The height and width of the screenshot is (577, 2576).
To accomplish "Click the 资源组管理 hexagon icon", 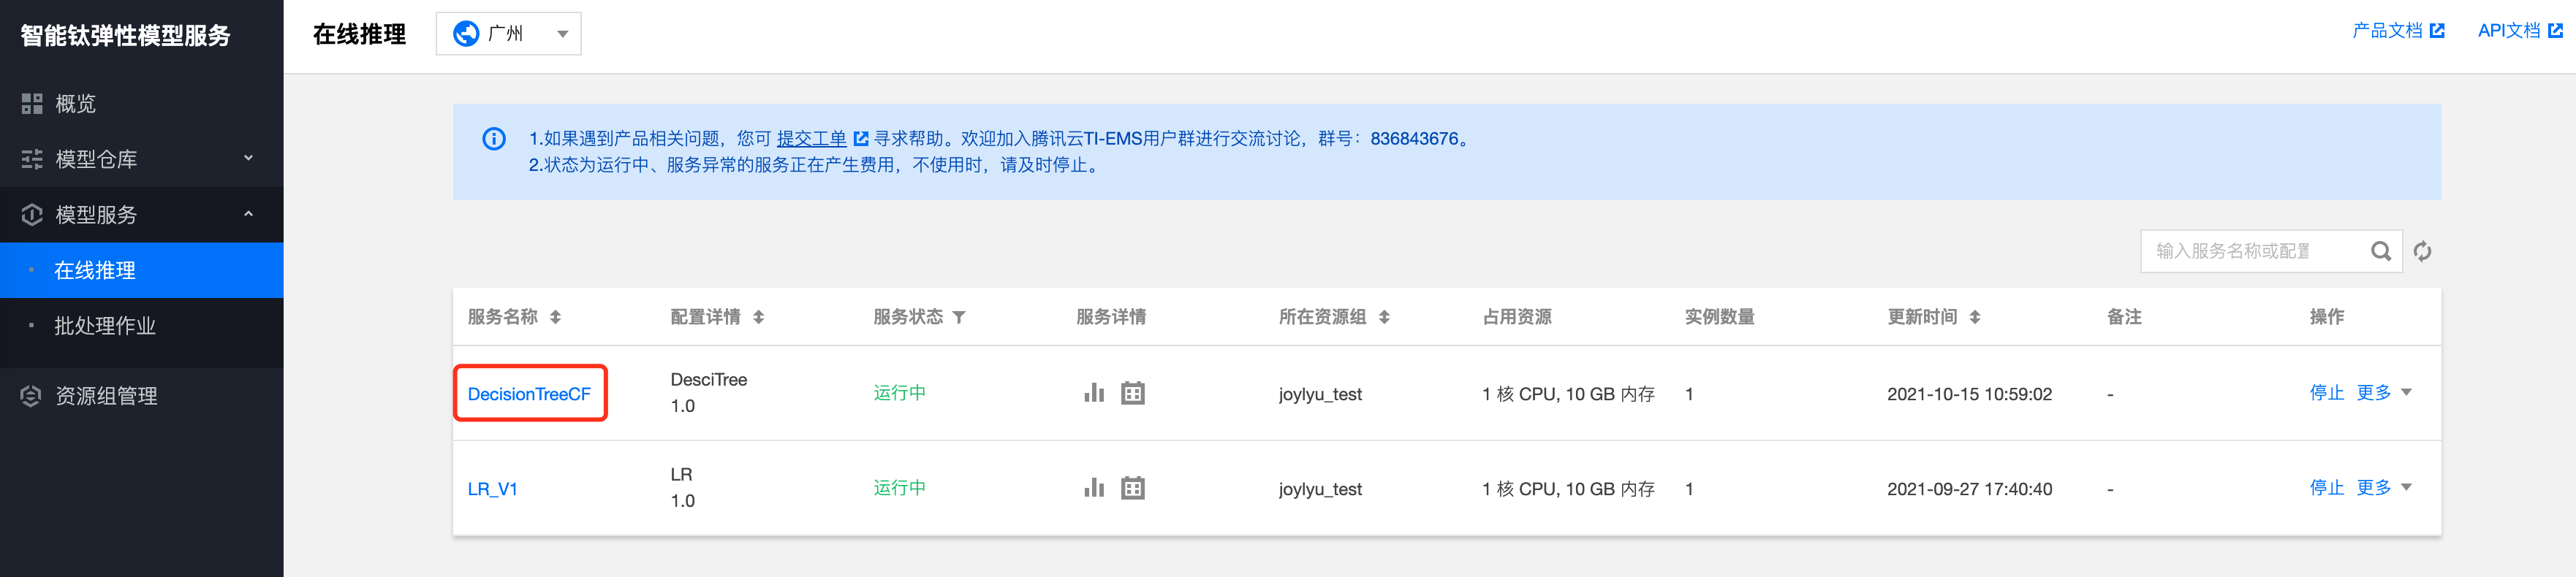I will (x=31, y=396).
